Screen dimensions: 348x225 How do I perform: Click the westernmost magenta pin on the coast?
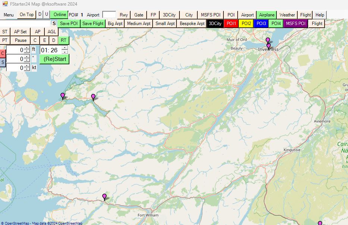pos(63,96)
